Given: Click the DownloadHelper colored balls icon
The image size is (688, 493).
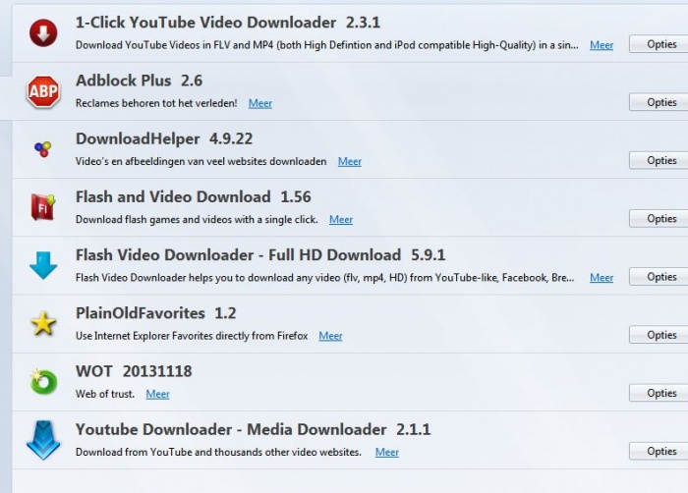Looking at the screenshot, I should 43,149.
